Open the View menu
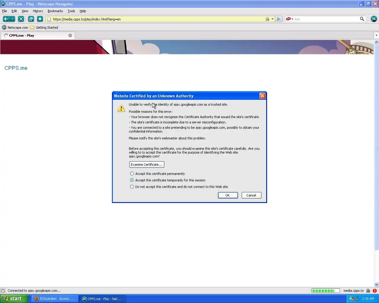The image size is (379, 303). tap(25, 11)
